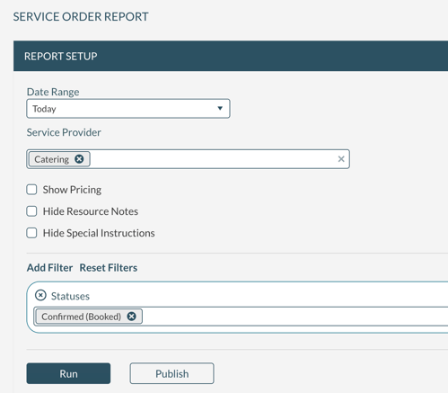Screen dimensions: 448x393
Task: Click the Service Provider label
Action: pos(64,132)
